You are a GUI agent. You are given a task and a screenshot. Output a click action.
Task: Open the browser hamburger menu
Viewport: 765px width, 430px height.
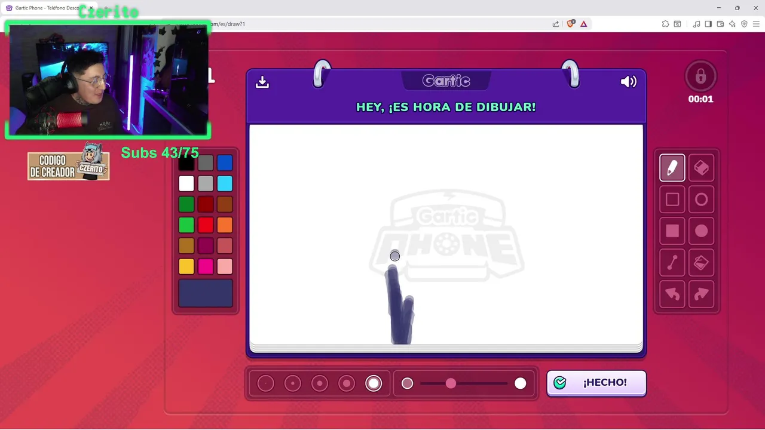[x=756, y=24]
